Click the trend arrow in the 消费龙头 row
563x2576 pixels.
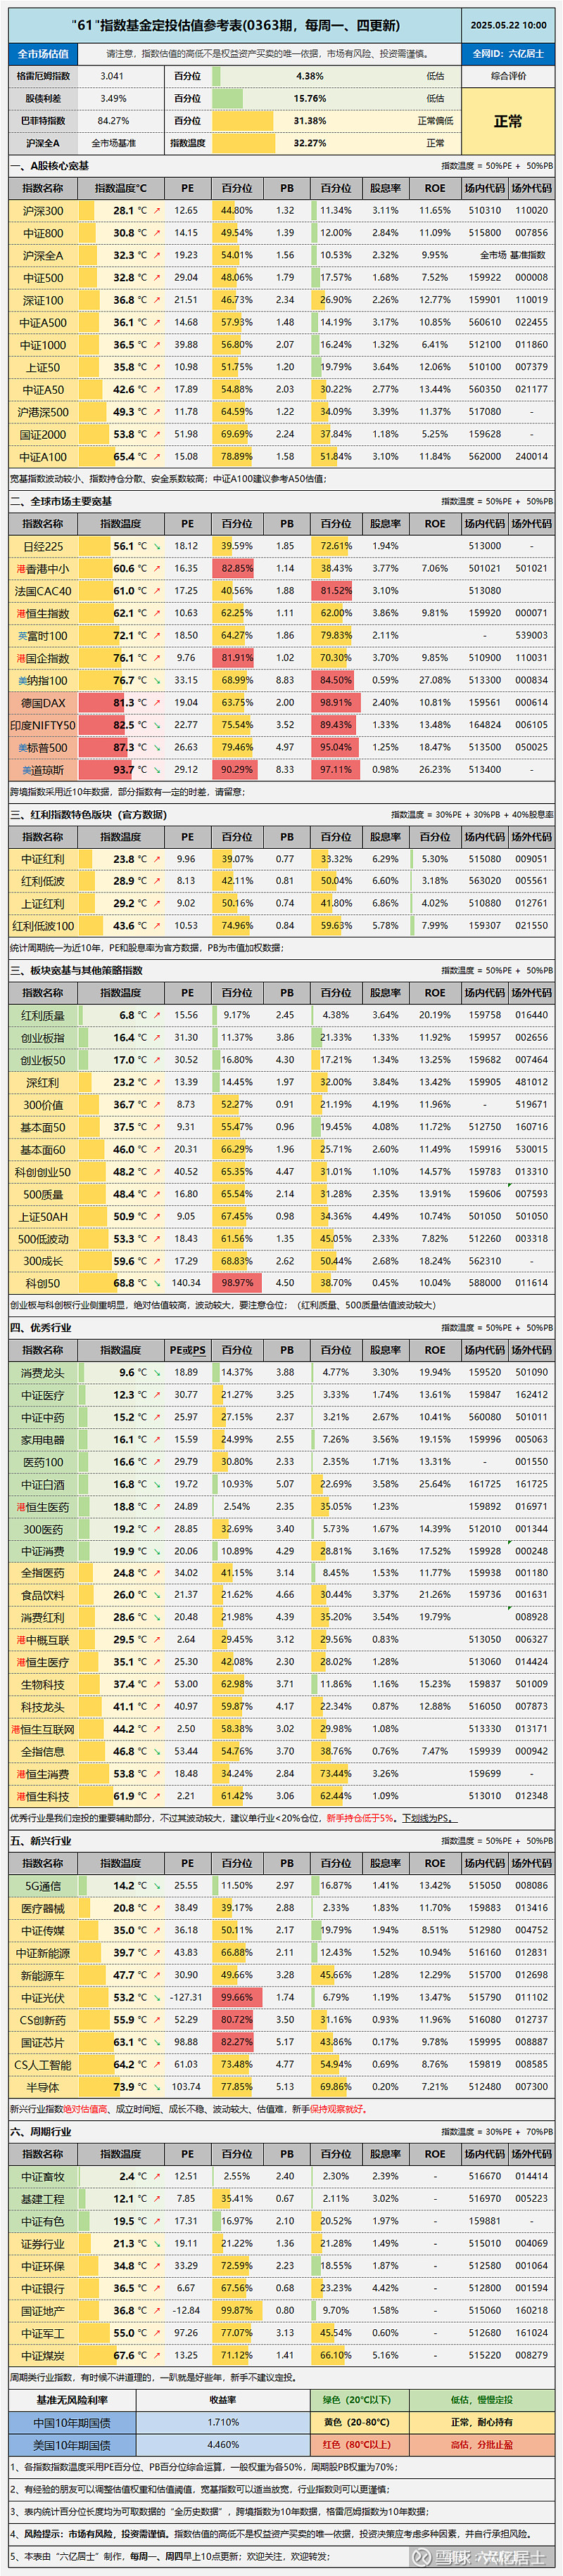pyautogui.click(x=157, y=1372)
